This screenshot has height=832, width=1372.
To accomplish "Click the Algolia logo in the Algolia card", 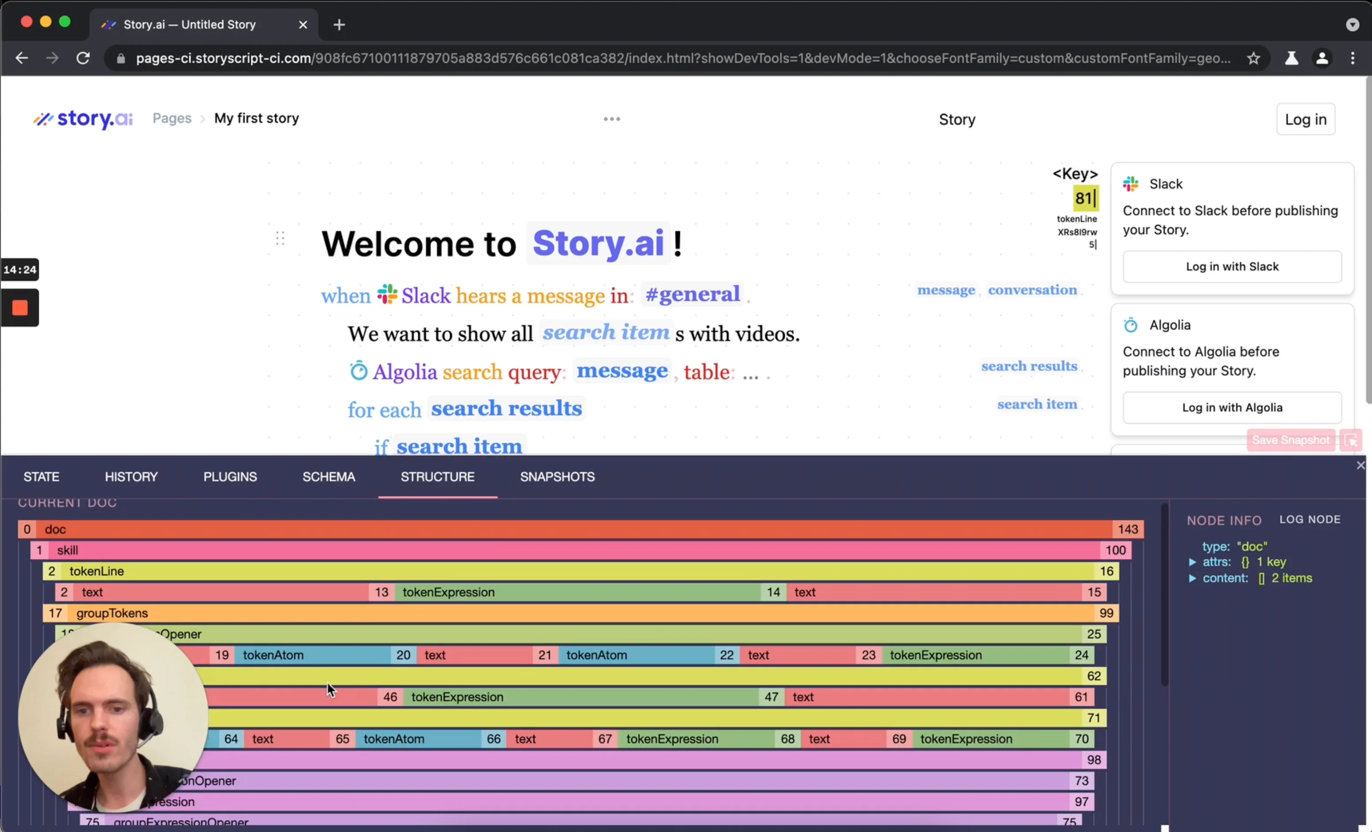I will pyautogui.click(x=1130, y=325).
